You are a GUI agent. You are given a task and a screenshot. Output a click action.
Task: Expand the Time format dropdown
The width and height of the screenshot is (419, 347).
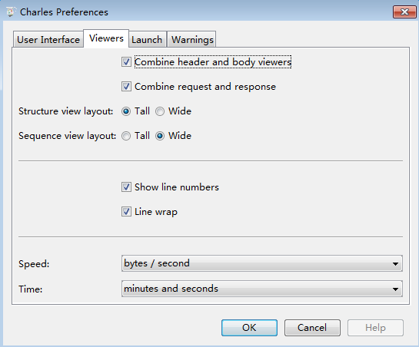262,289
